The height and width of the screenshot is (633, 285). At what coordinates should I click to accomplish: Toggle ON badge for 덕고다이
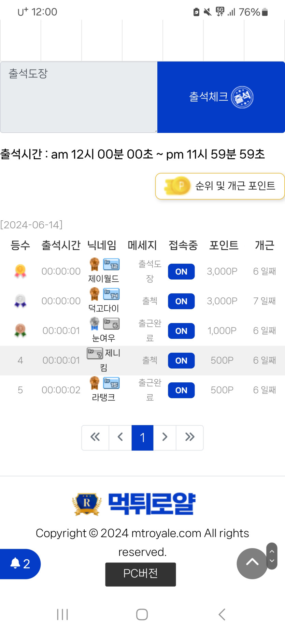tap(181, 301)
